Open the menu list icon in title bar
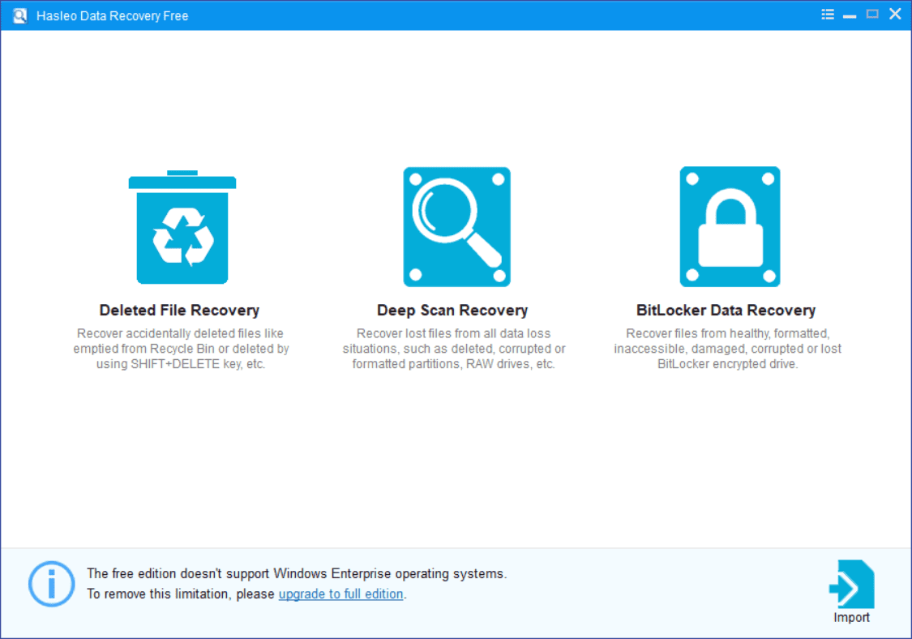This screenshot has width=912, height=639. coord(827,15)
